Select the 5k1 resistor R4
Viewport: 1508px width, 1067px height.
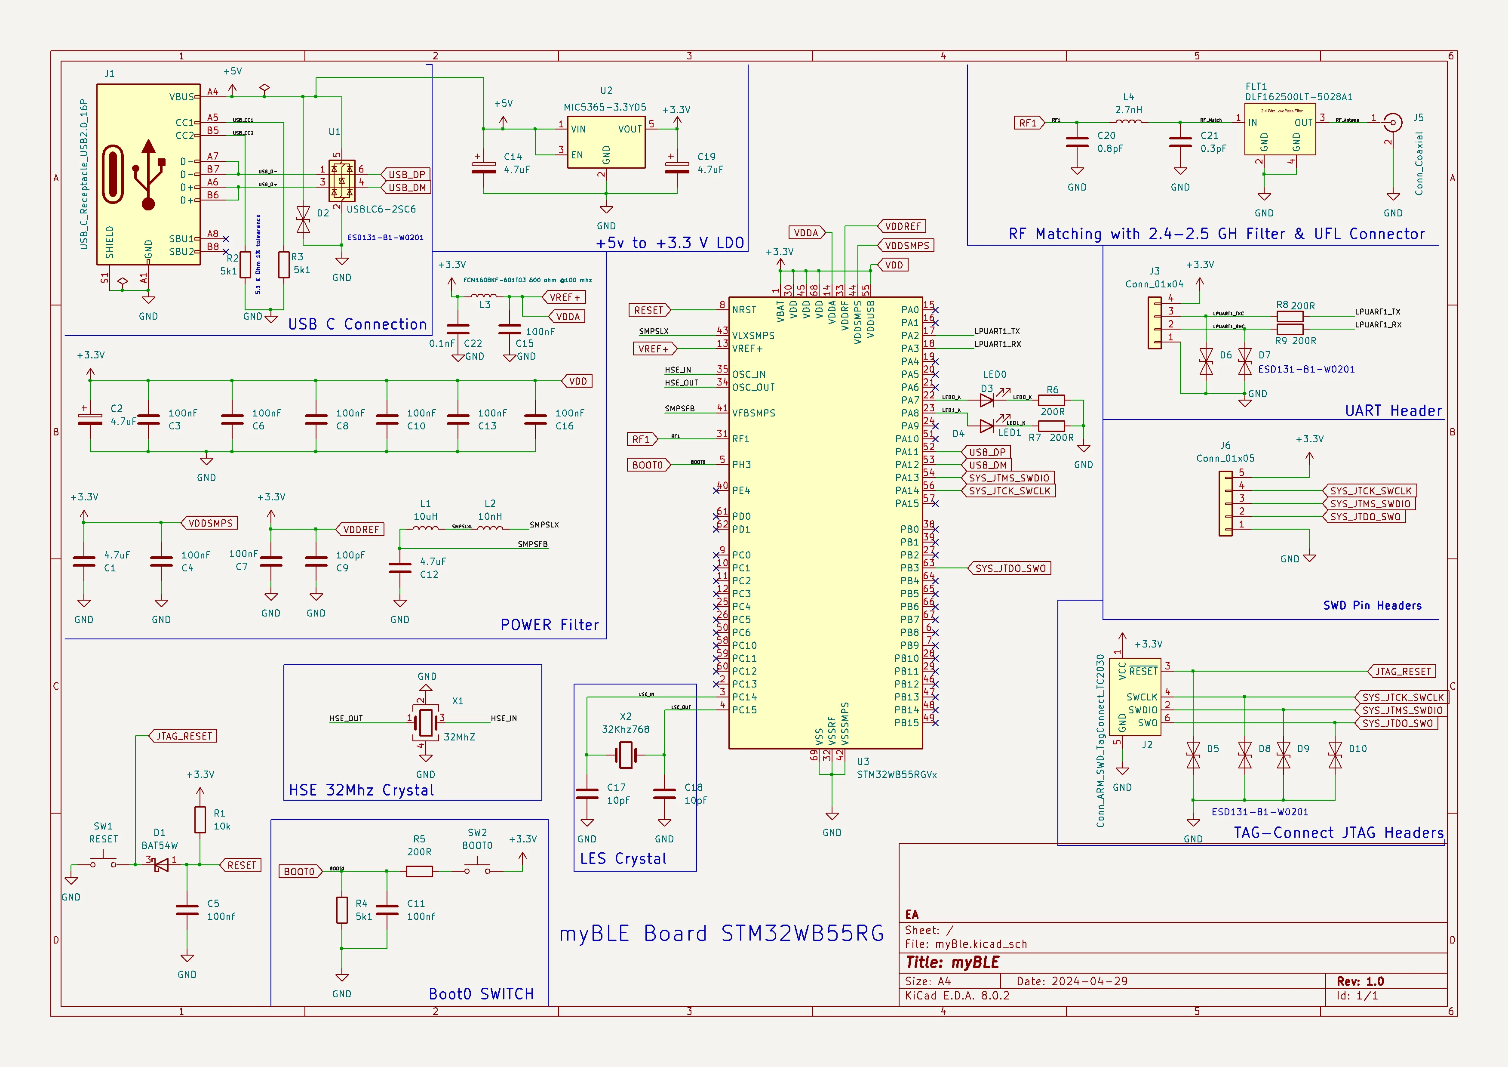(x=341, y=910)
